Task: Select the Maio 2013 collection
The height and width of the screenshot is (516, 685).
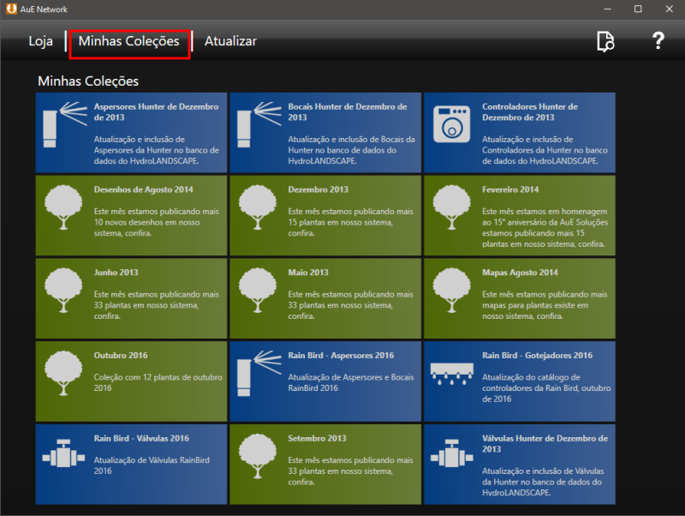Action: point(325,297)
